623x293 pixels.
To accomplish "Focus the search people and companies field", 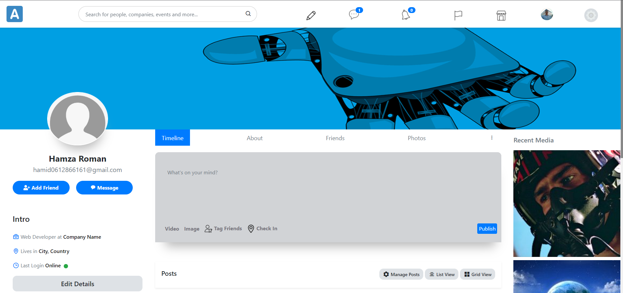I will (168, 14).
